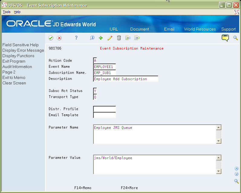Image resolution: width=241 pixels, height=193 pixels.
Task: Click the Subscription Name field
Action: [x=105, y=73]
